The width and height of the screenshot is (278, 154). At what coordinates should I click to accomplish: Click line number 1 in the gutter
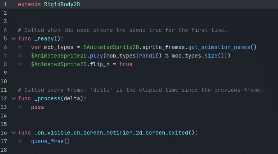point(5,4)
